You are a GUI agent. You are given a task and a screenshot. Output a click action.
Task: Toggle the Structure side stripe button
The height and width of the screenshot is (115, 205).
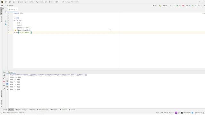tap(1, 103)
